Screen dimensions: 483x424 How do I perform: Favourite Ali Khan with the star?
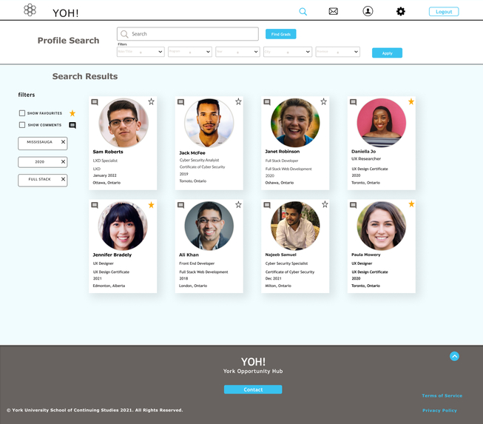(x=238, y=205)
